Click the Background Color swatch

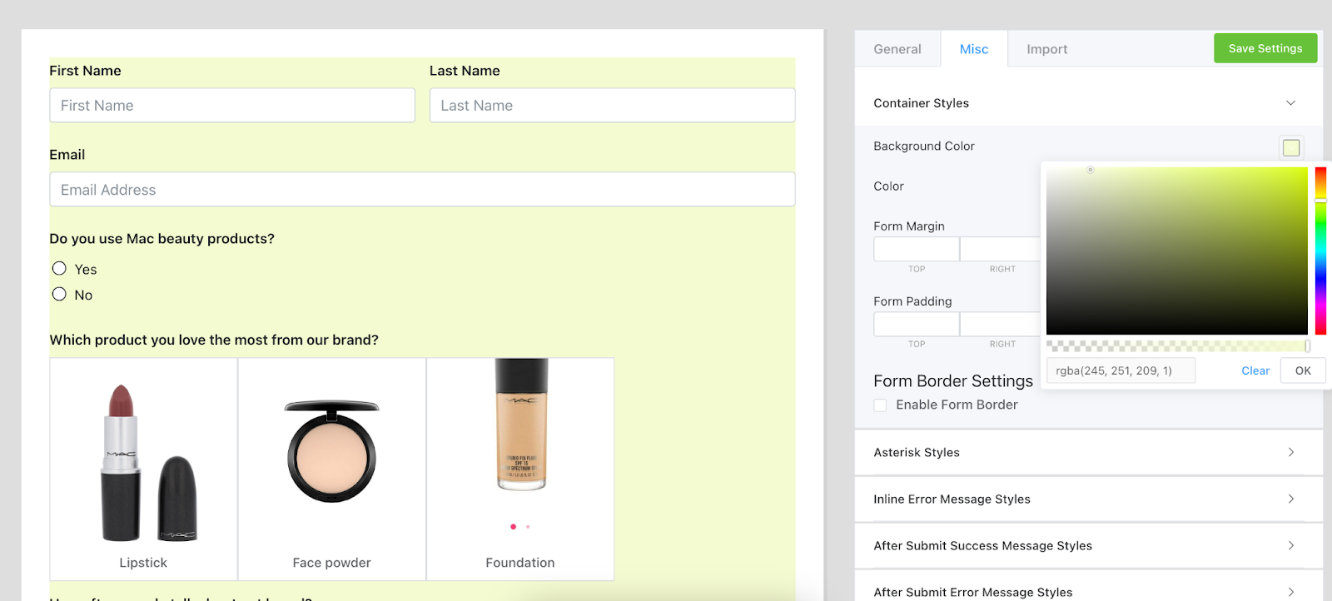1291,147
